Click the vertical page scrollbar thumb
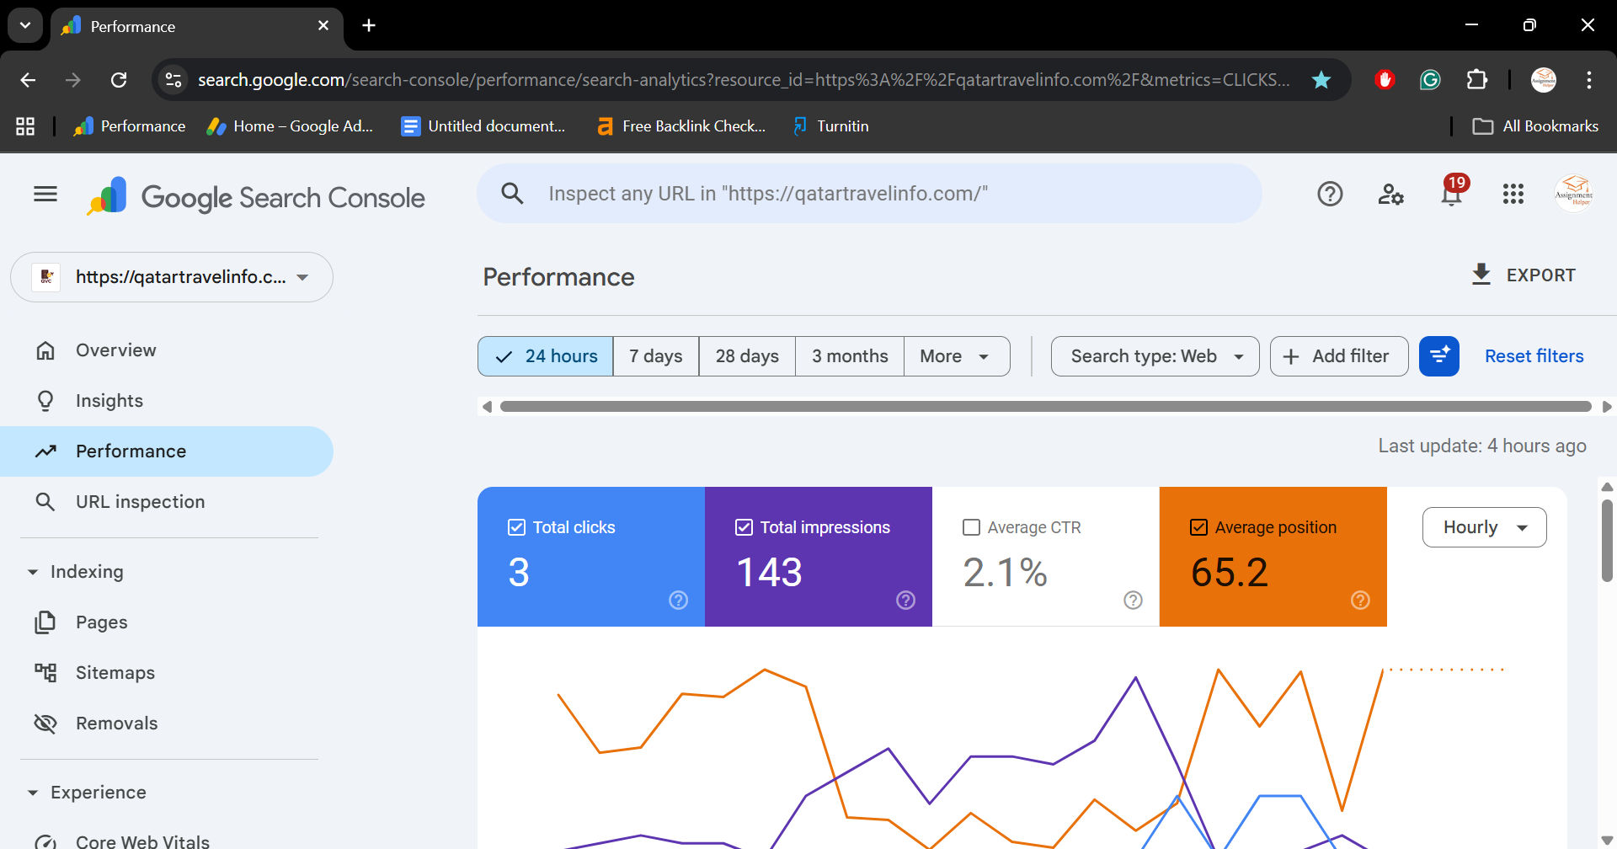The width and height of the screenshot is (1617, 849). pos(1607,540)
